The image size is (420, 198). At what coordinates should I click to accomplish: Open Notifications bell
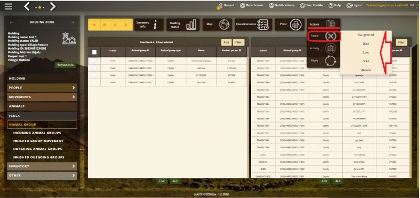coord(281,5)
